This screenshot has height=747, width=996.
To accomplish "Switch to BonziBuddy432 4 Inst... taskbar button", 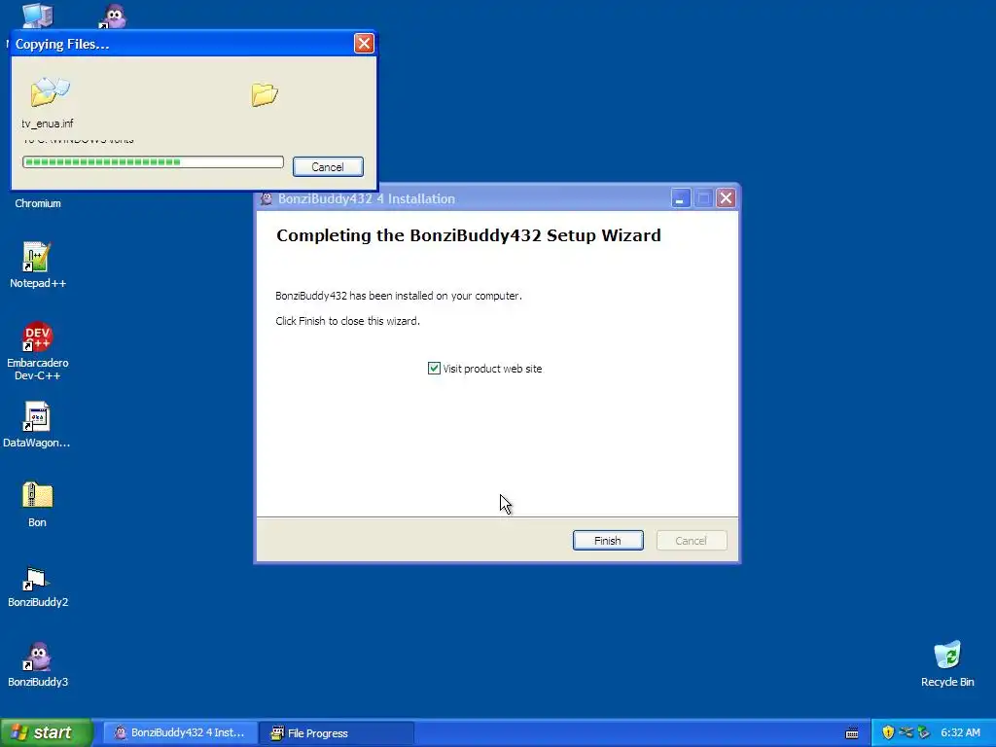I will [181, 733].
